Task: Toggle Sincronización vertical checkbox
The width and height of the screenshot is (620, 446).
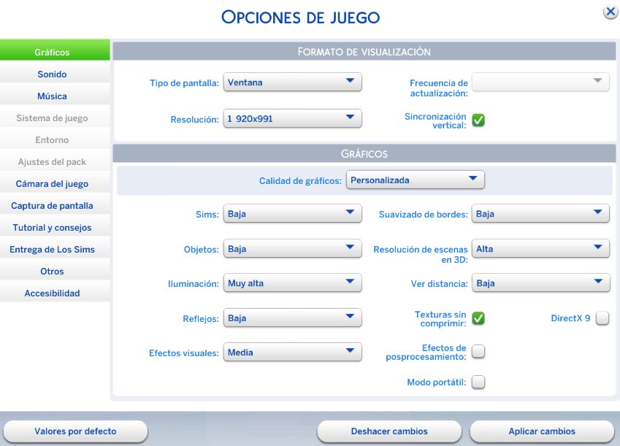Action: click(x=478, y=120)
